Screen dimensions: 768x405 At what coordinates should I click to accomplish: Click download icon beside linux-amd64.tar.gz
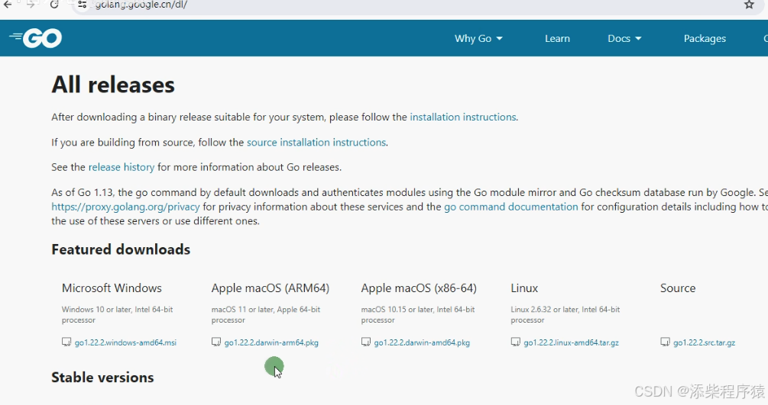pyautogui.click(x=516, y=342)
